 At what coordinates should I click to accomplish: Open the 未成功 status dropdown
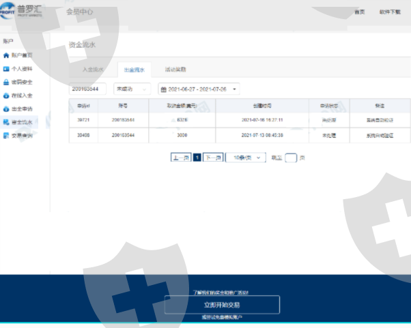click(x=132, y=89)
